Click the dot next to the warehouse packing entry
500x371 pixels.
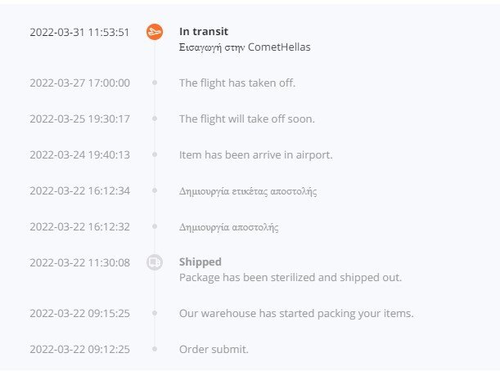click(155, 313)
